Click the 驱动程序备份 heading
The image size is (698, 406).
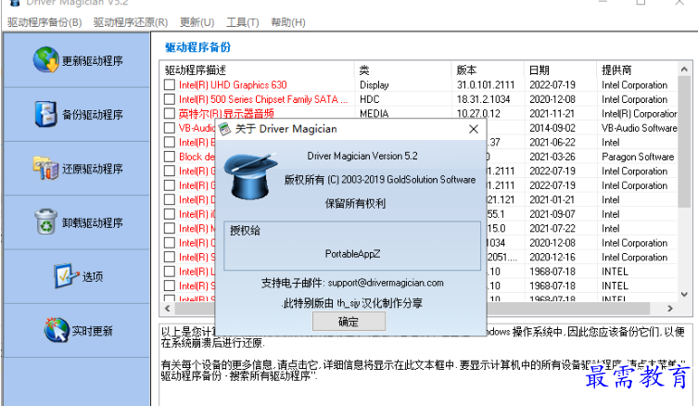coord(198,47)
